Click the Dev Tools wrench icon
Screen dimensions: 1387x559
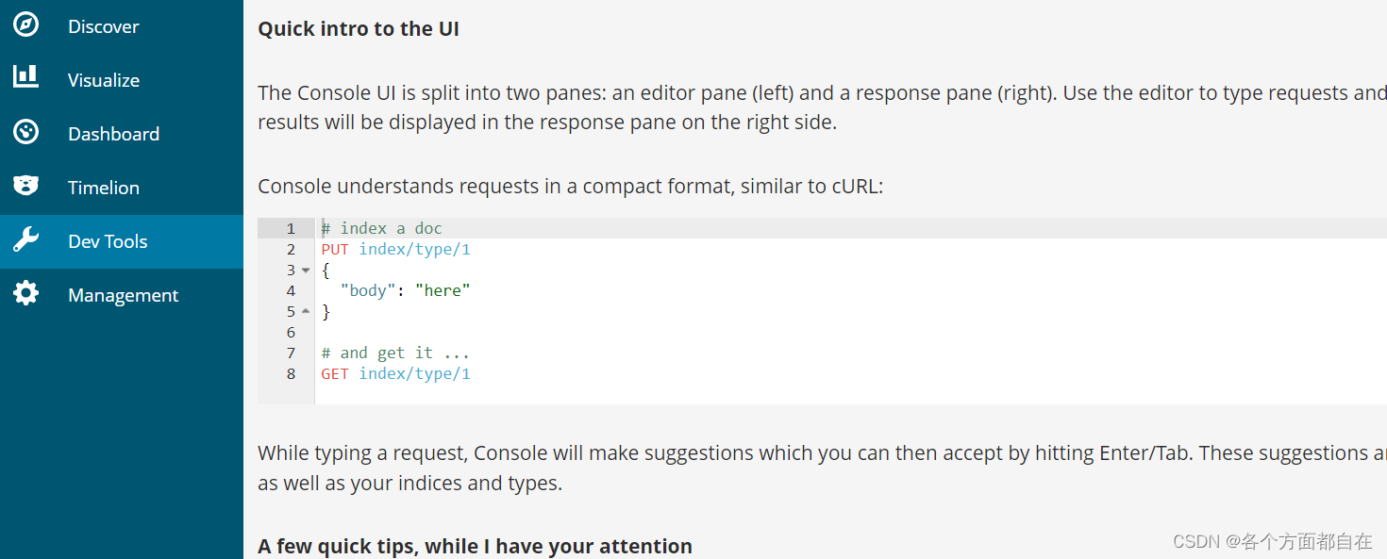point(25,240)
